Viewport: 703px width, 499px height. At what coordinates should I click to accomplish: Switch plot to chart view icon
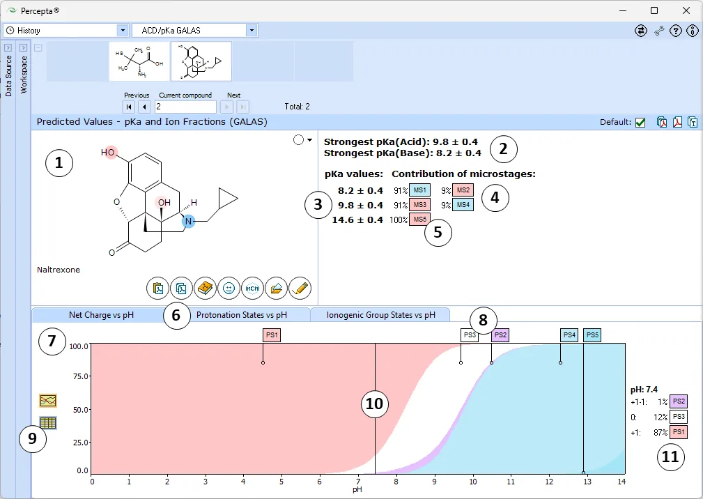coord(48,400)
